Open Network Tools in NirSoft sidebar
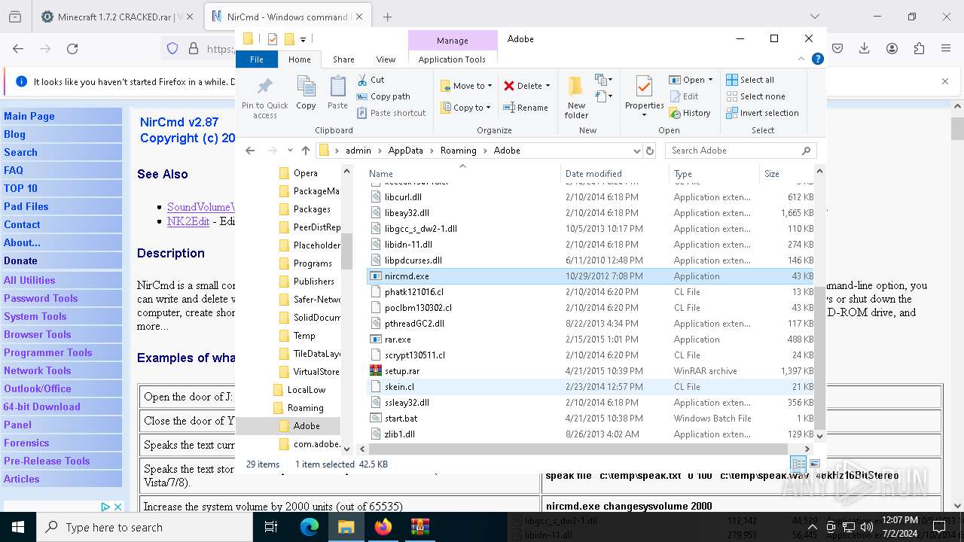This screenshot has width=964, height=542. 37,370
